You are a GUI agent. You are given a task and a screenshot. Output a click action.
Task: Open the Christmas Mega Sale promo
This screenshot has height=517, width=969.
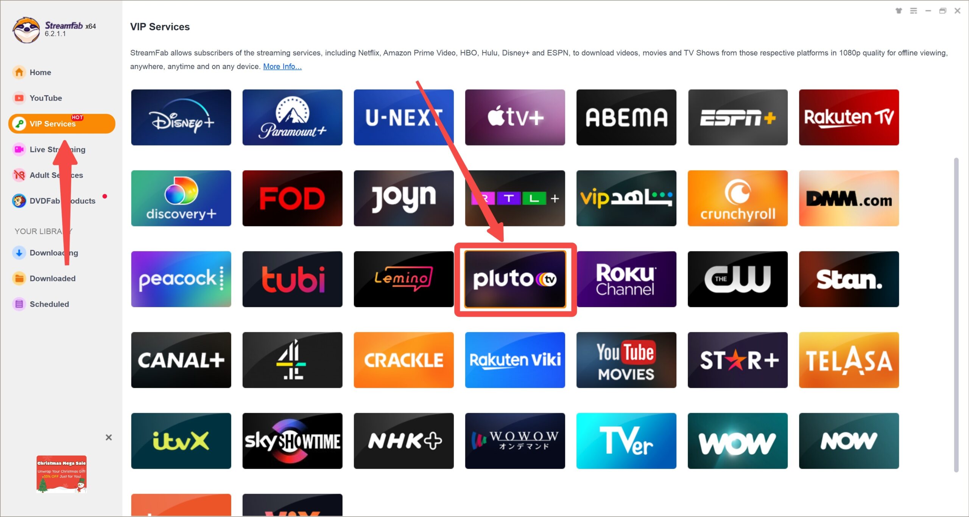click(61, 474)
